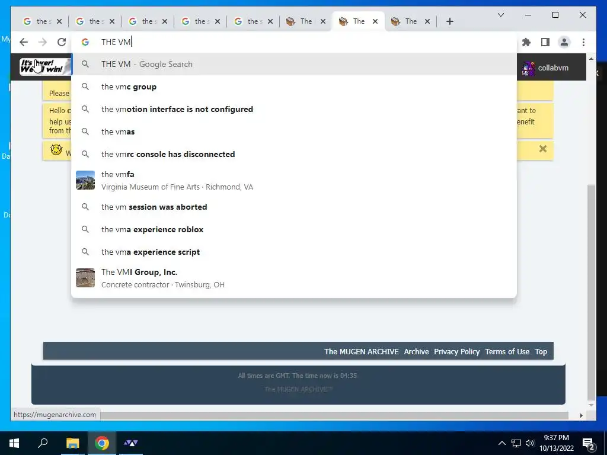Screen dimensions: 607x455
Task: Expand the tab search chevron
Action: [500, 15]
